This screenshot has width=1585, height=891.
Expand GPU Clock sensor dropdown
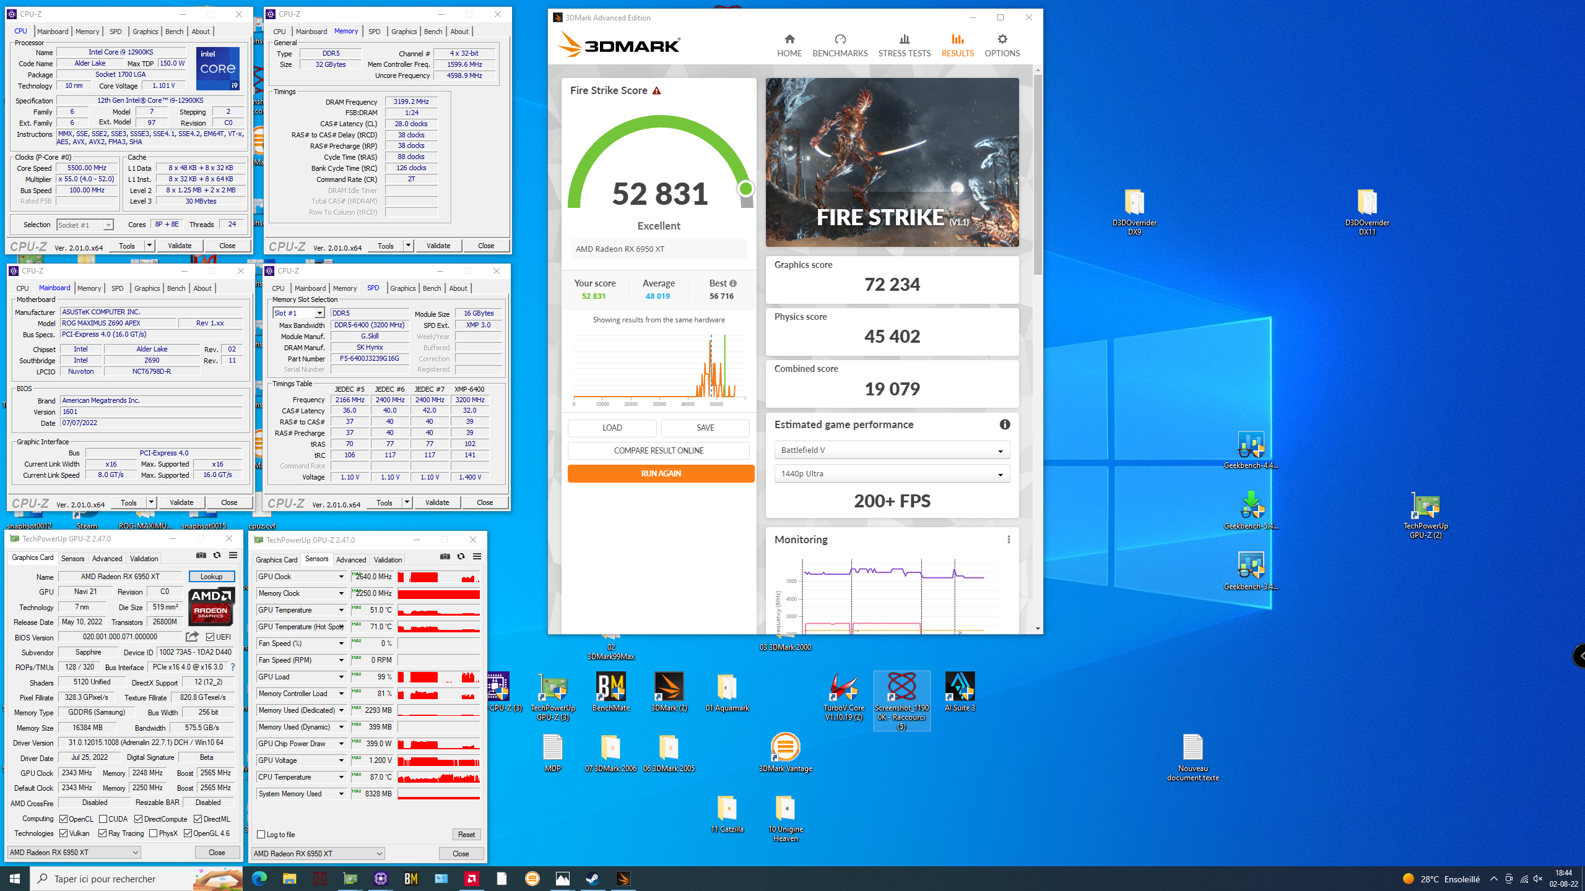tap(341, 577)
